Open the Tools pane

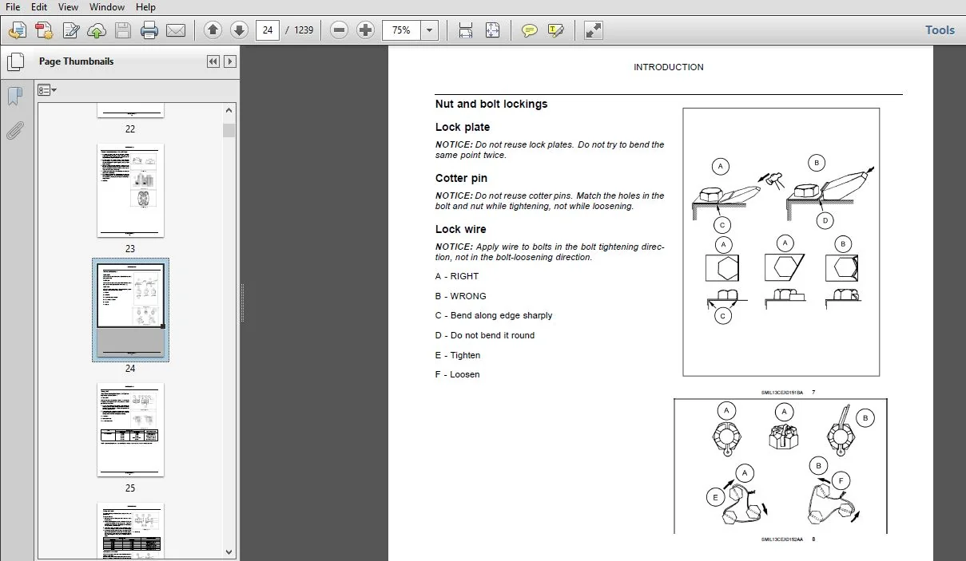[x=940, y=30]
